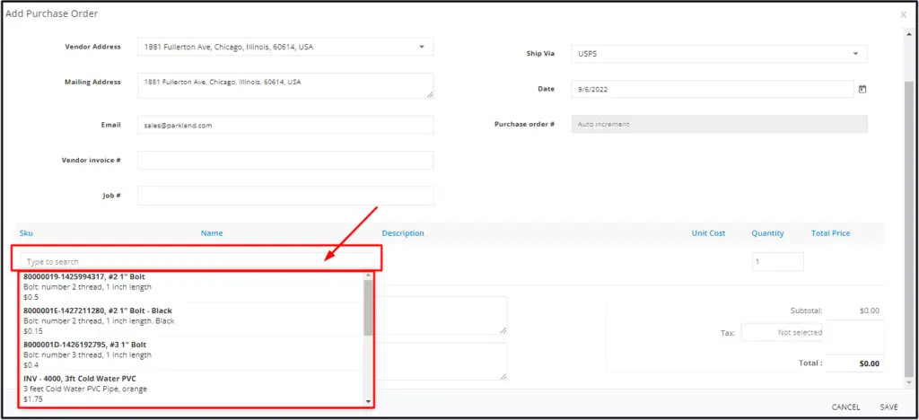Sort by the Sku column header
Screen dimensions: 919x420
point(26,233)
